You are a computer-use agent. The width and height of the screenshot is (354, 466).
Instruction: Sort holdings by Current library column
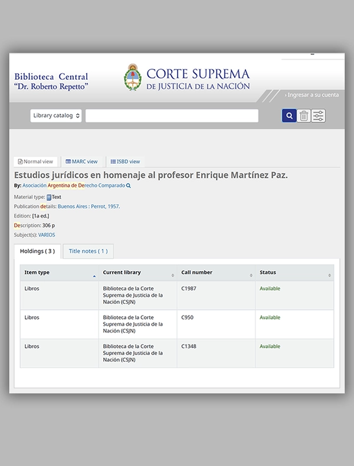[138, 273]
